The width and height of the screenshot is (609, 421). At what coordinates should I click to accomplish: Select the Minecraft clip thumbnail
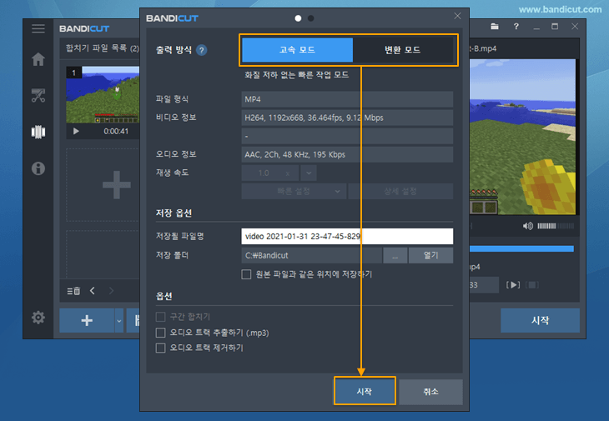point(103,95)
